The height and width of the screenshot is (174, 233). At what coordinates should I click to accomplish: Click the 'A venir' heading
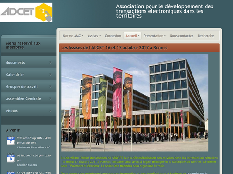coord(13,130)
